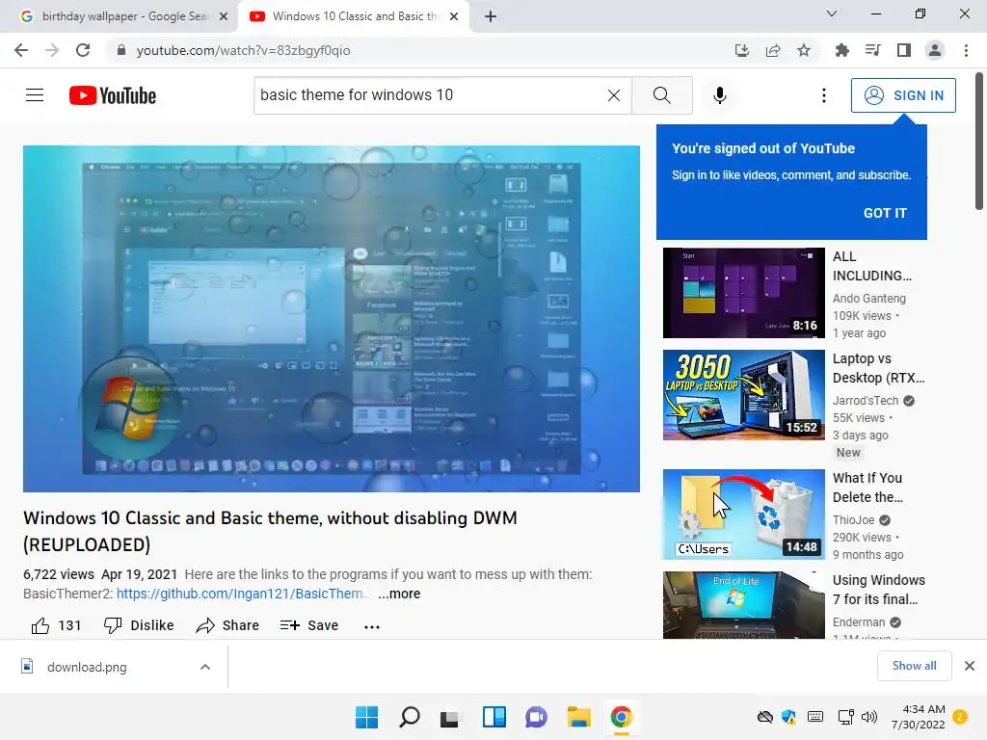987x740 pixels.
Task: Clear the search box with the X icon
Action: click(614, 95)
